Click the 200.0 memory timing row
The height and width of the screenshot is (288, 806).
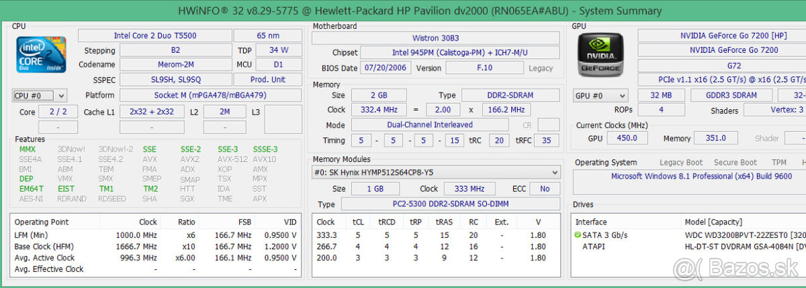pyautogui.click(x=436, y=258)
